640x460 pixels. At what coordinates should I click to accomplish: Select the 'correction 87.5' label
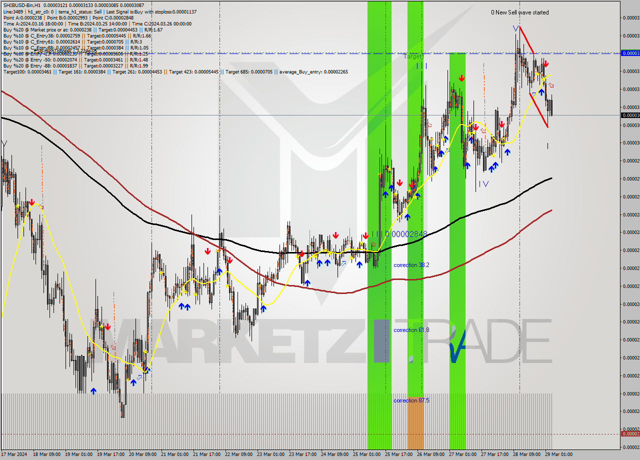pos(411,400)
